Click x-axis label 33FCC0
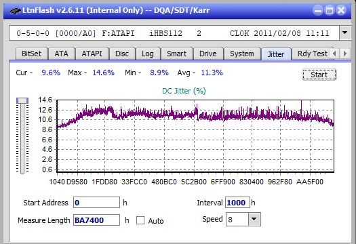The height and width of the screenshot is (244, 356). 134,182
